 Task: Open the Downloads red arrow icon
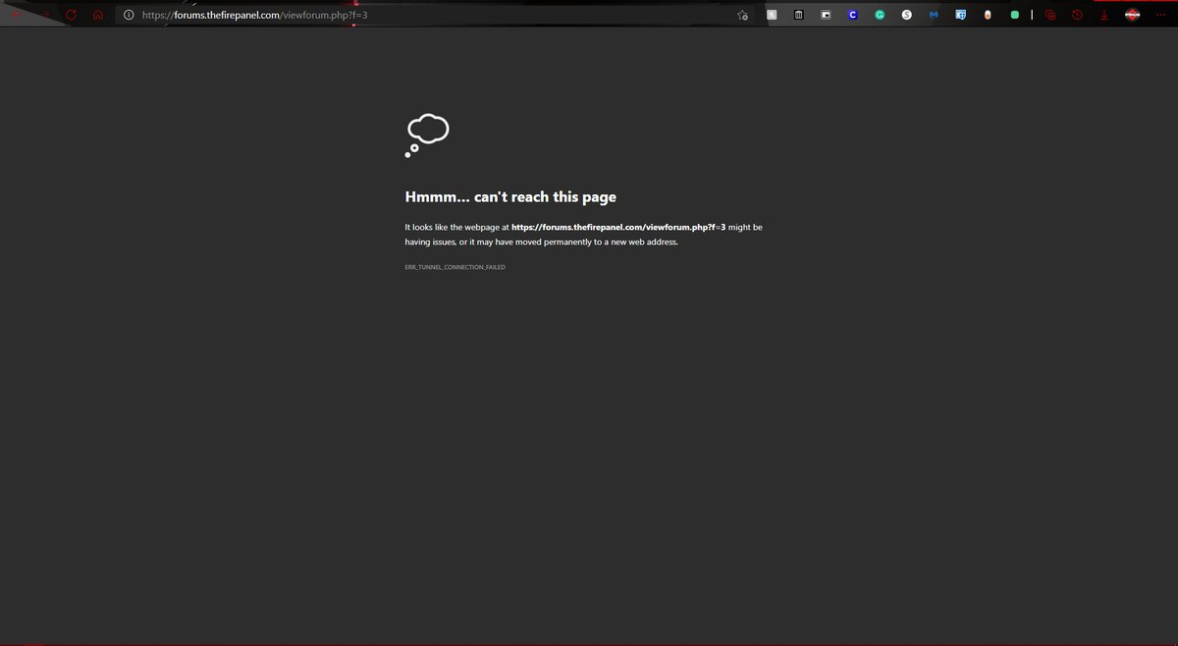[1104, 15]
